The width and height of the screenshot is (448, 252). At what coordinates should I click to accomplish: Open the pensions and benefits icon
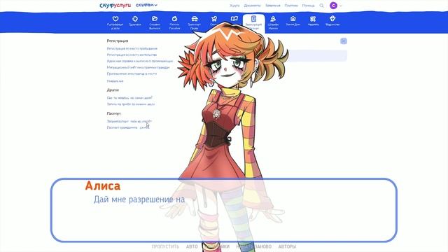[x=174, y=19]
